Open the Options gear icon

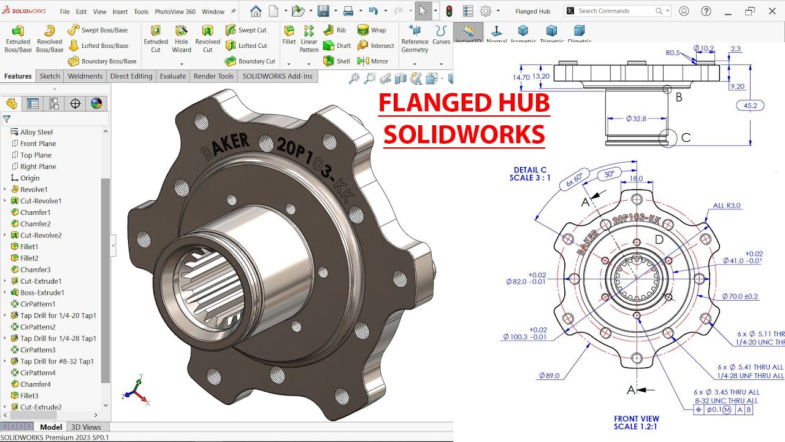pyautogui.click(x=486, y=11)
